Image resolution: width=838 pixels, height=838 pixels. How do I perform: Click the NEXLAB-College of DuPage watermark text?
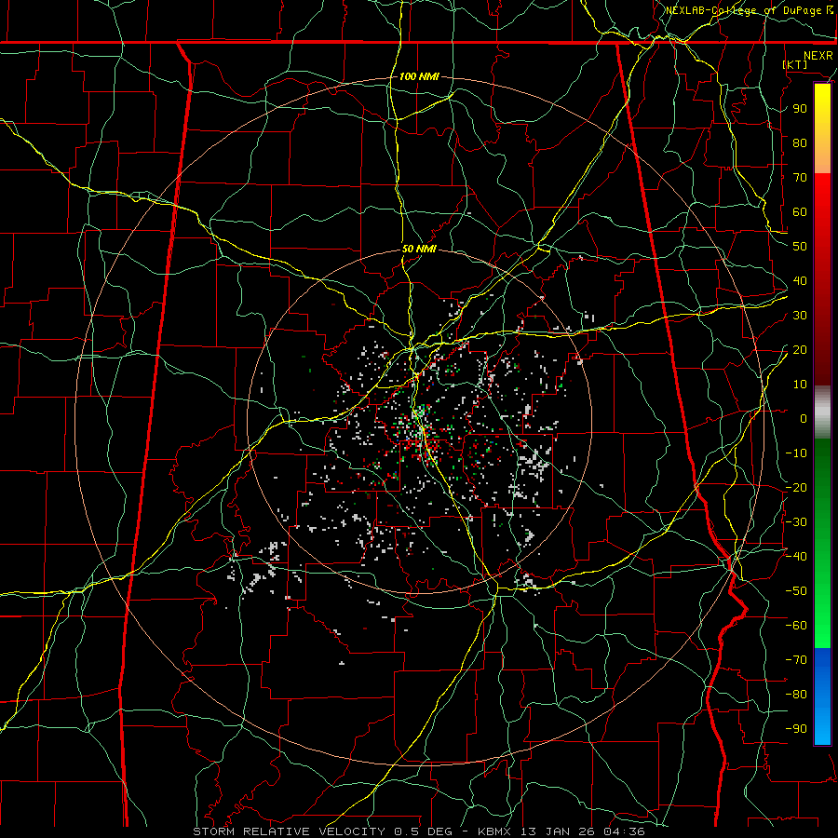(x=749, y=10)
